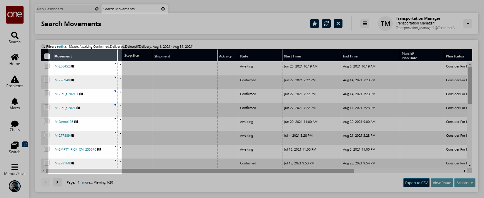484x198 pixels.
Task: Sort by Stop Site column header
Action: (137, 55)
